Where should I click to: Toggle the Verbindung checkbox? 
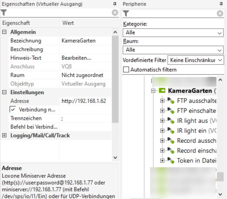(x=13, y=109)
